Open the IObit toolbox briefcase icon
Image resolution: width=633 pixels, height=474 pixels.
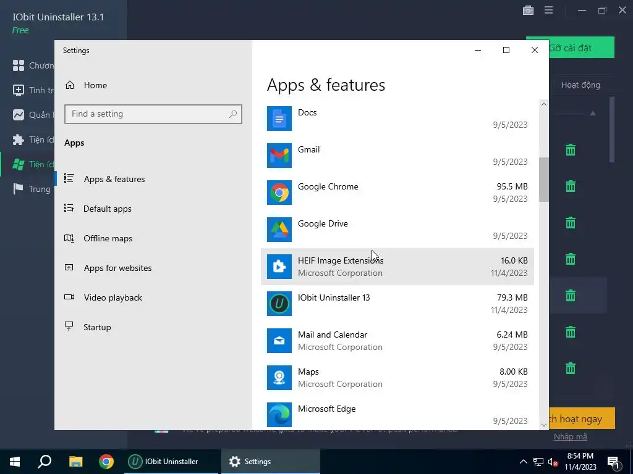click(528, 10)
